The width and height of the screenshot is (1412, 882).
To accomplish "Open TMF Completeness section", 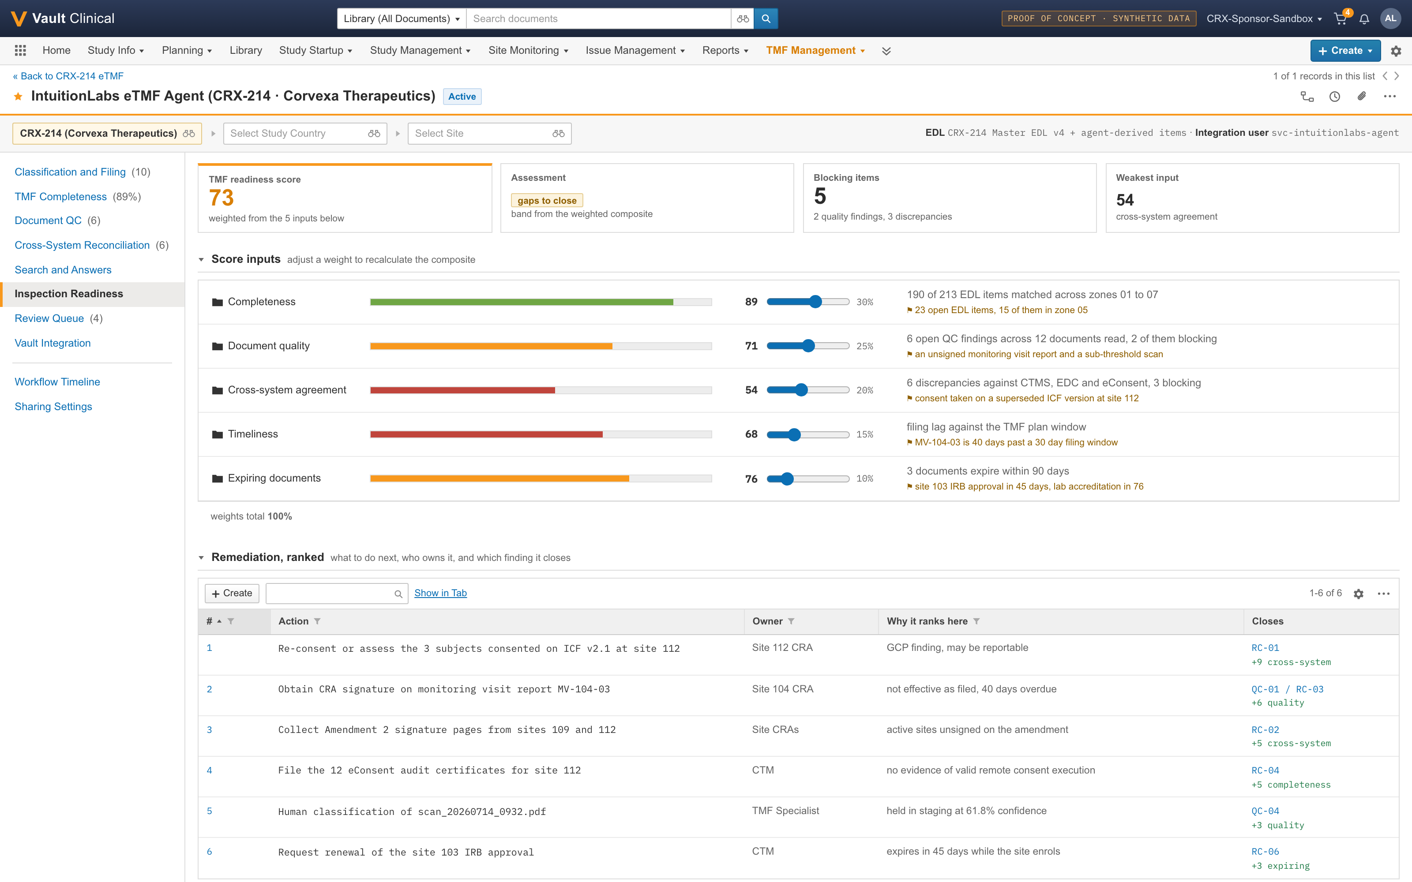I will point(61,197).
